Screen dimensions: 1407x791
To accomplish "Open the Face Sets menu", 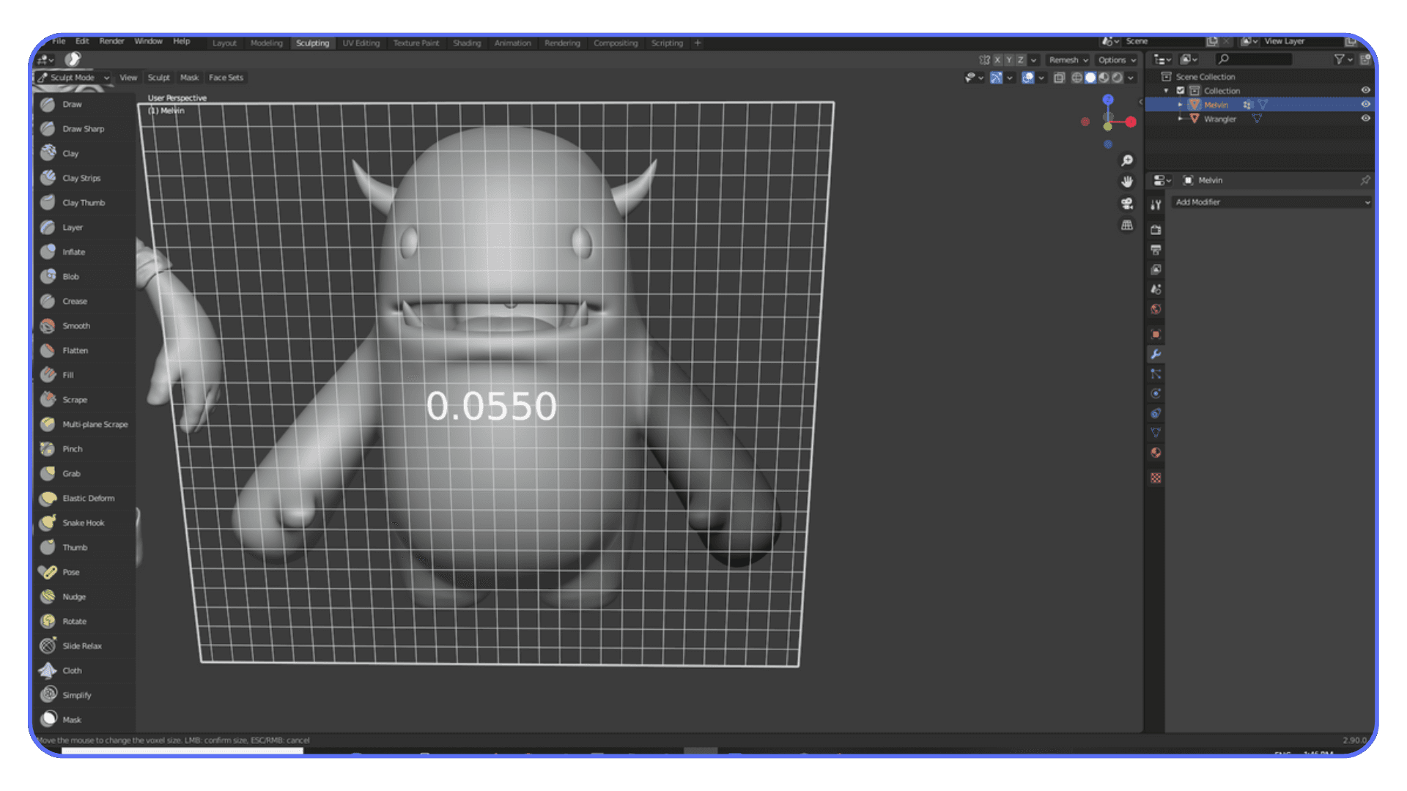I will click(226, 77).
